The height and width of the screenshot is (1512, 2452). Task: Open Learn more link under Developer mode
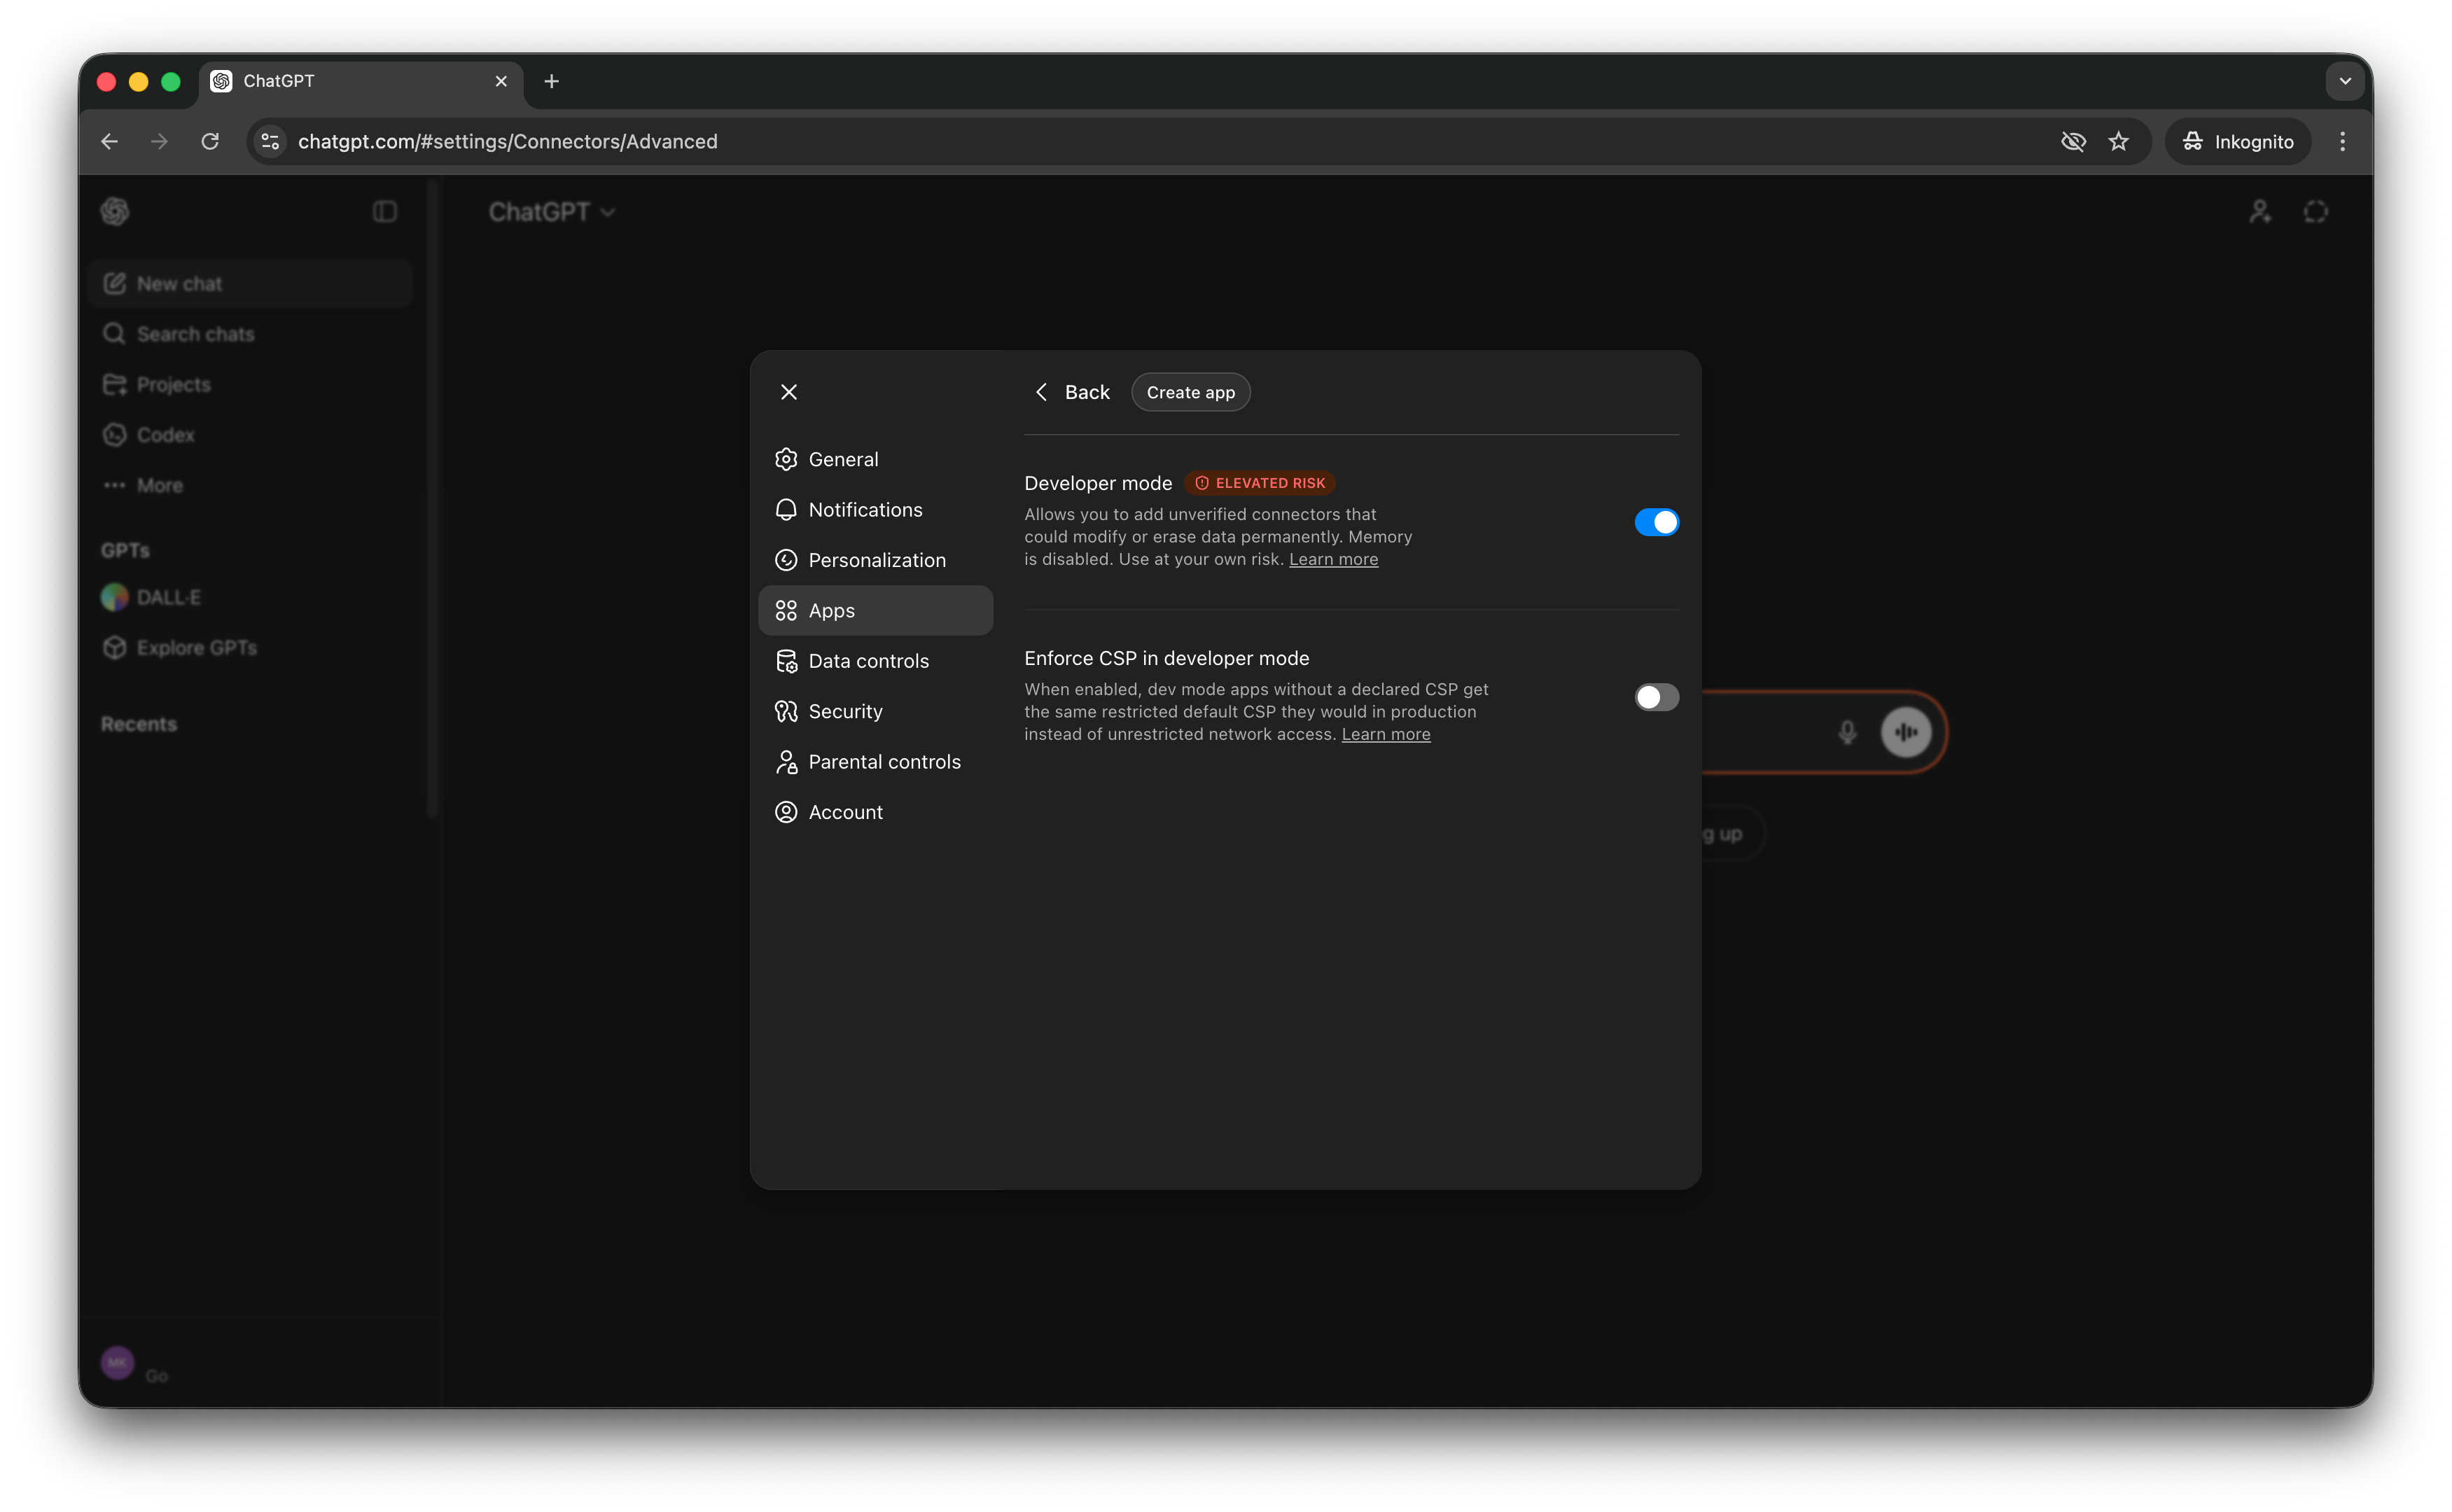click(1333, 560)
